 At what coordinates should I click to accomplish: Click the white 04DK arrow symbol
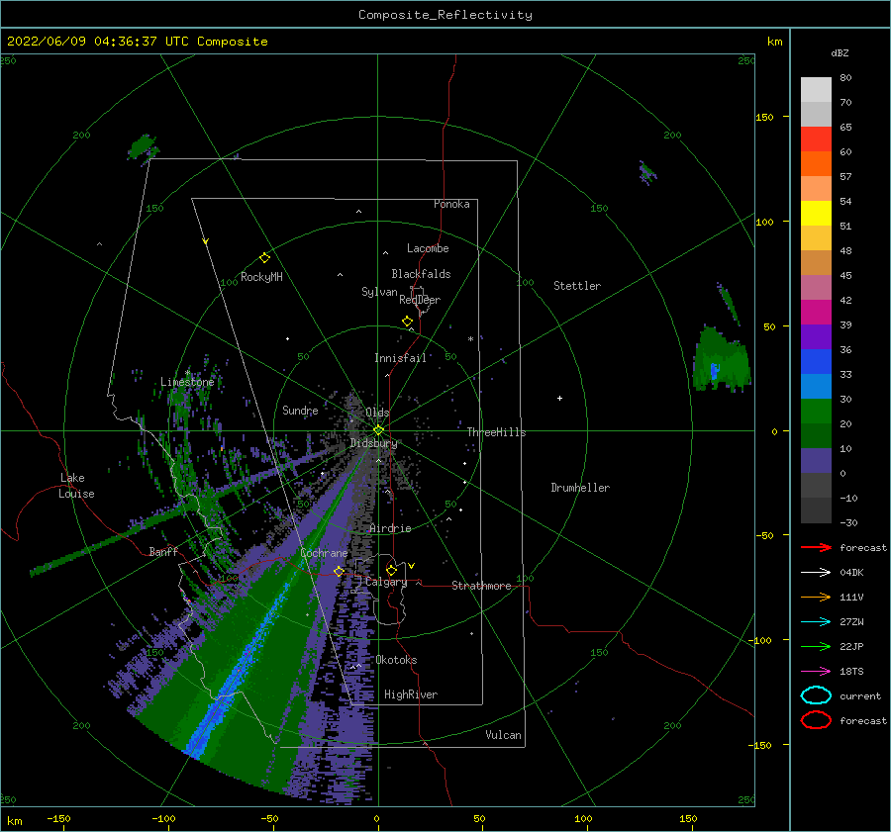click(x=816, y=573)
